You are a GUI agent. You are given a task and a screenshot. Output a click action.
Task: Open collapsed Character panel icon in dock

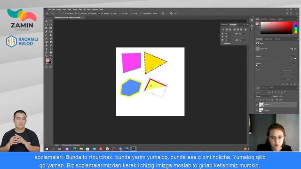[x=252, y=26]
